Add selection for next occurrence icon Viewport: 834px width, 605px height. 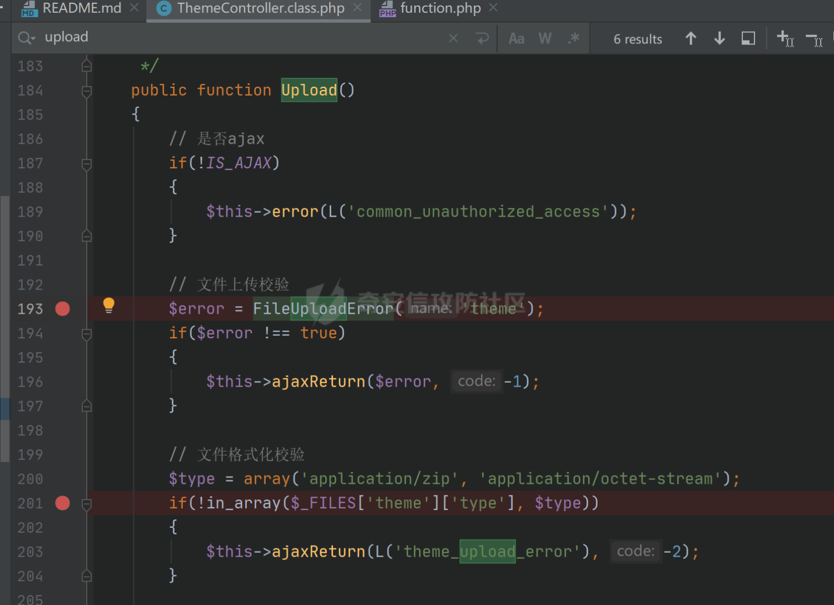785,38
